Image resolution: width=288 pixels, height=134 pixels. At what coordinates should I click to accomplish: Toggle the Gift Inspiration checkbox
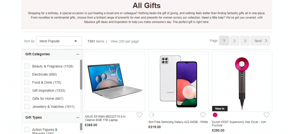point(27,90)
